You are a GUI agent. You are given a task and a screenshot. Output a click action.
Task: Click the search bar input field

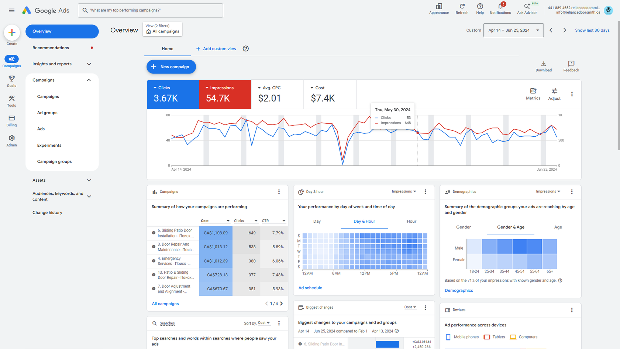pos(151,10)
